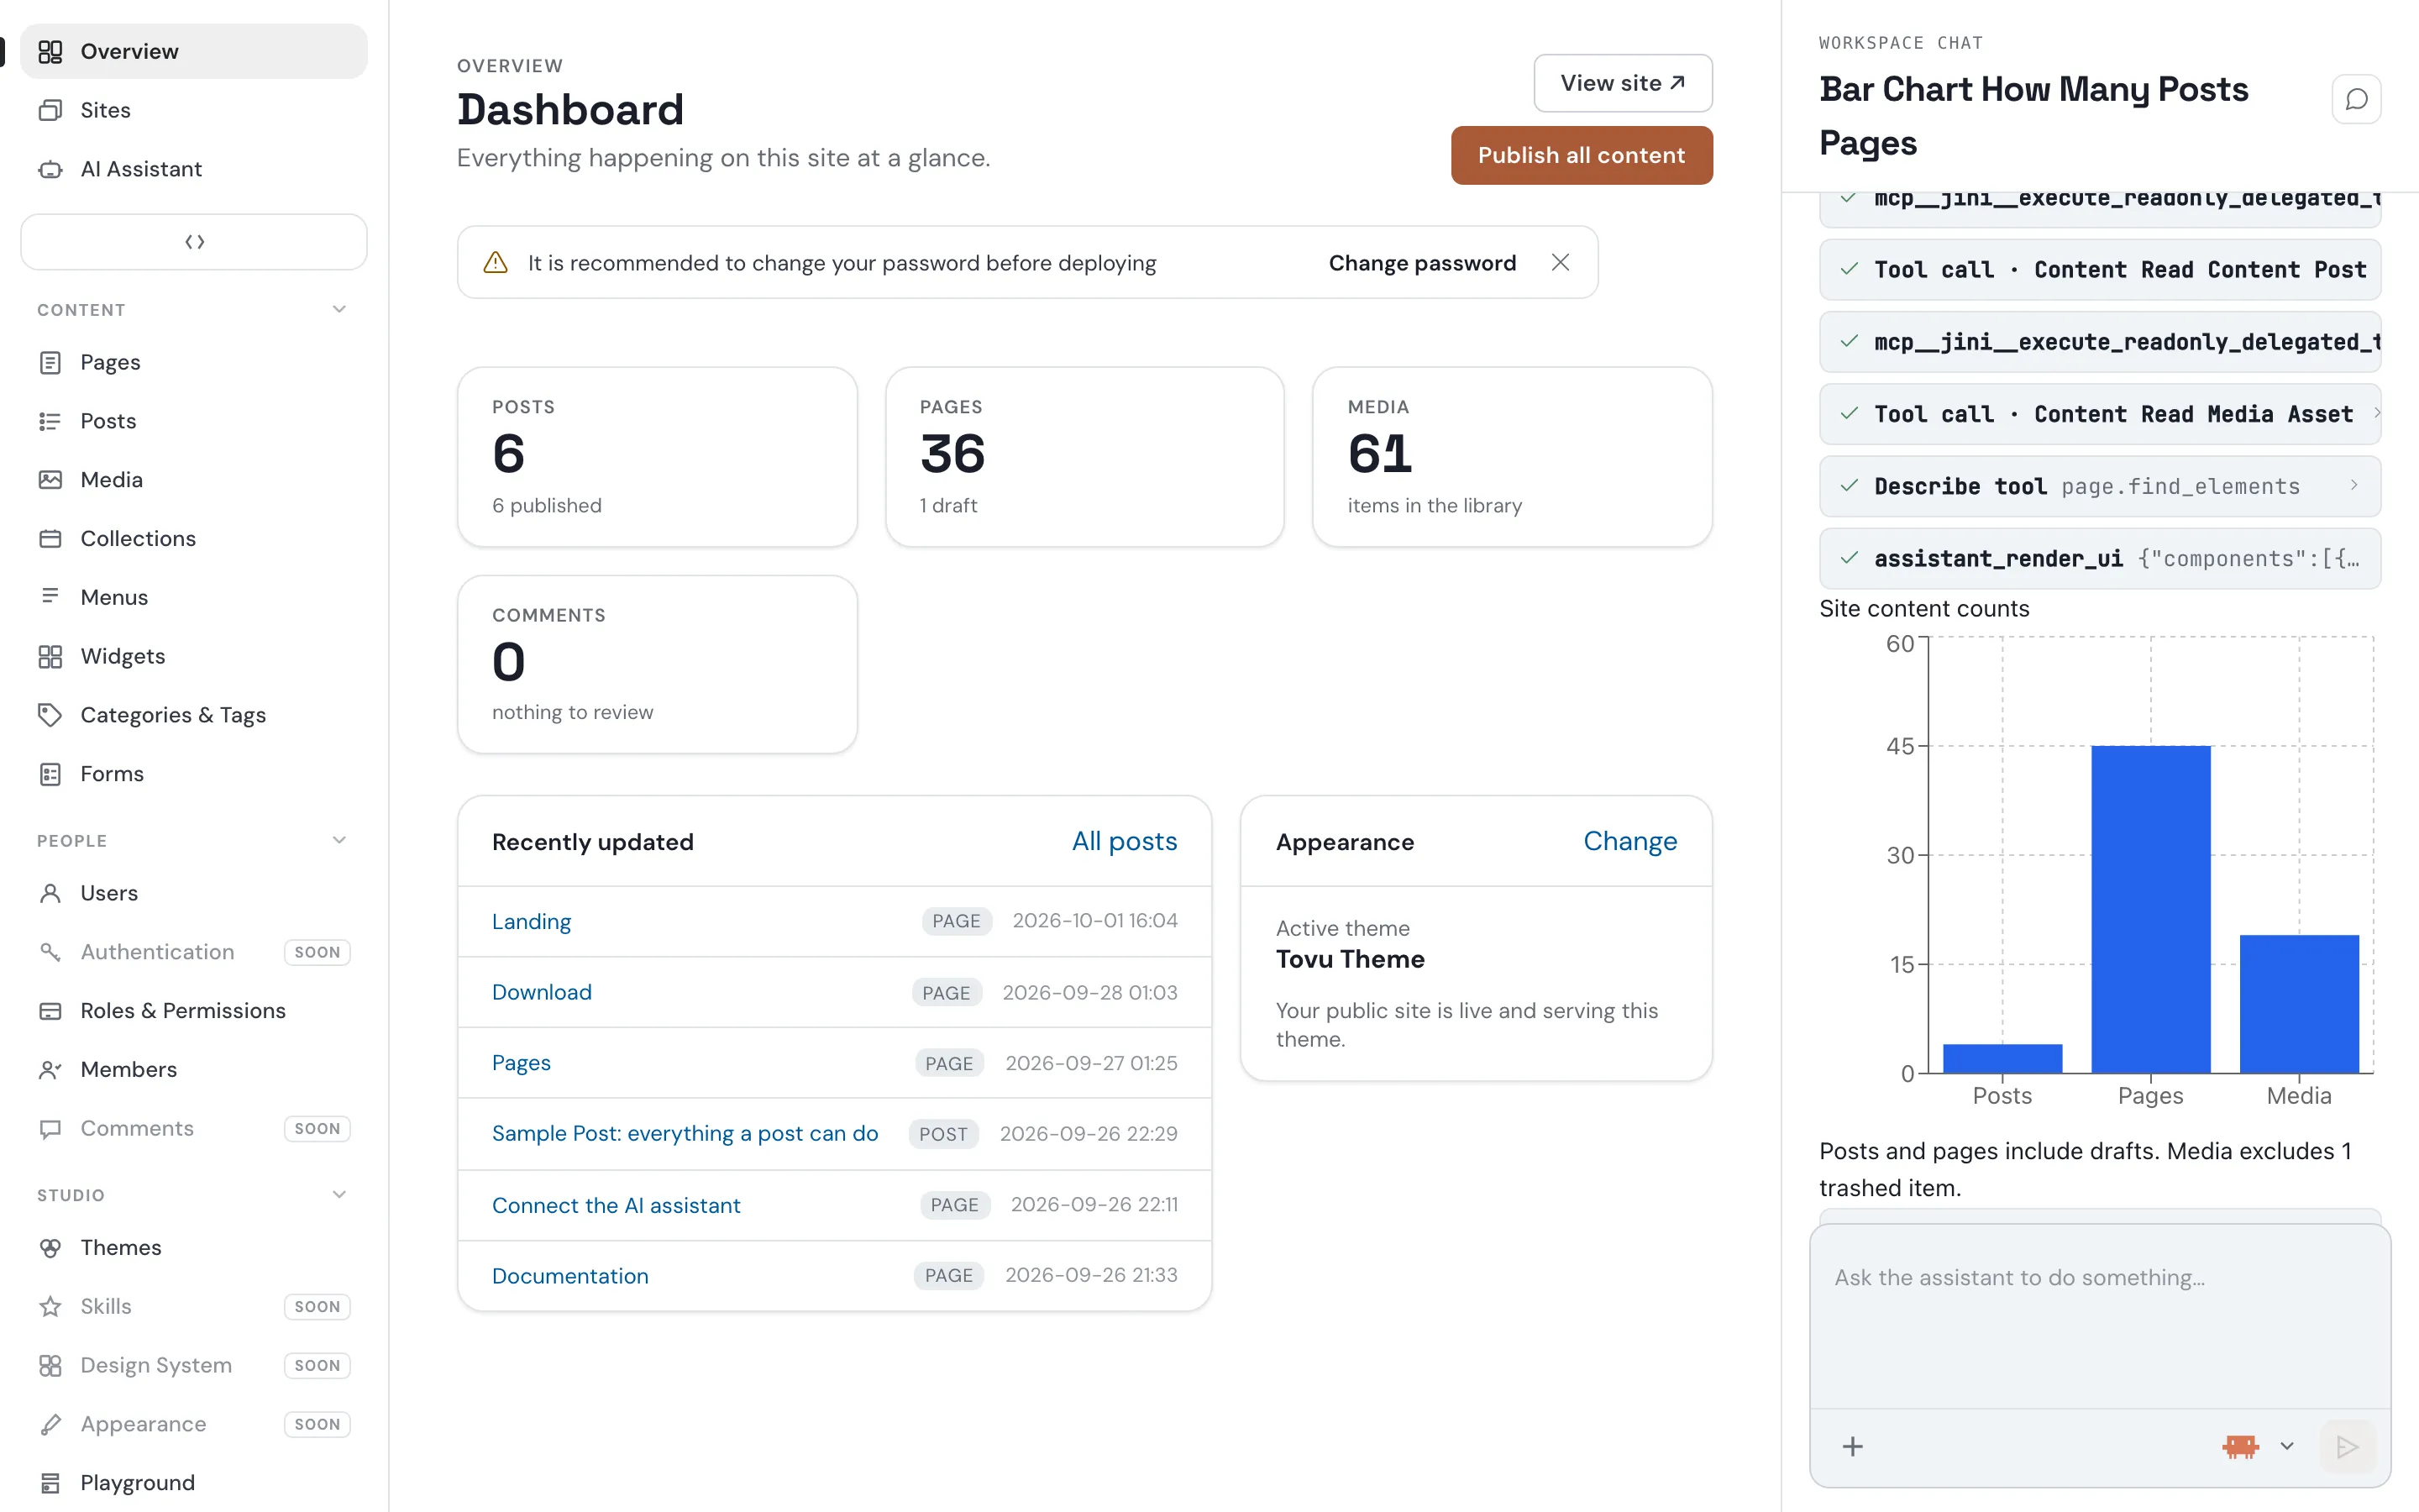Click the Media image icon in sidebar
The height and width of the screenshot is (1512, 2419).
pyautogui.click(x=50, y=480)
